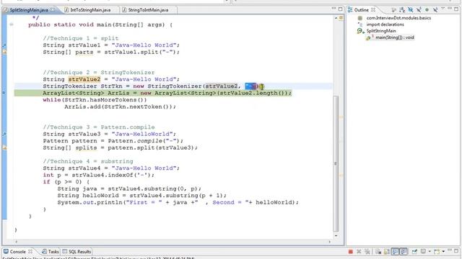Open the SQL Results view tab
This screenshot has height=259, width=462.
(x=77, y=252)
